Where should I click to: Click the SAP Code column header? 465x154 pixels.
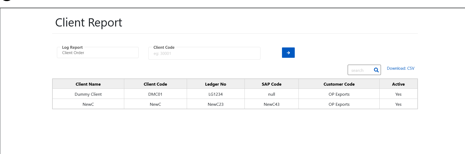tap(271, 84)
